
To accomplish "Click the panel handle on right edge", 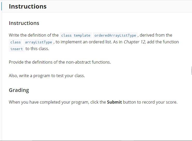I will [191, 71].
